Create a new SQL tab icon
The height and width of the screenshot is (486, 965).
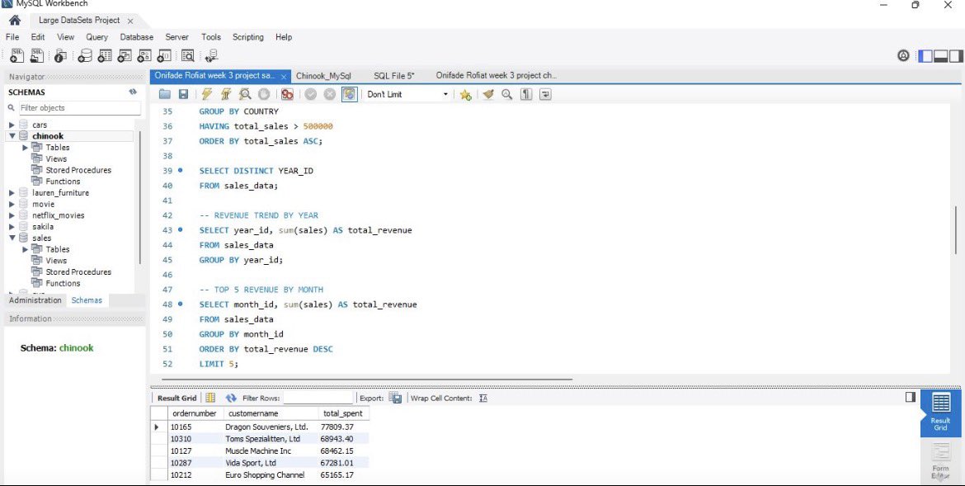(16, 56)
